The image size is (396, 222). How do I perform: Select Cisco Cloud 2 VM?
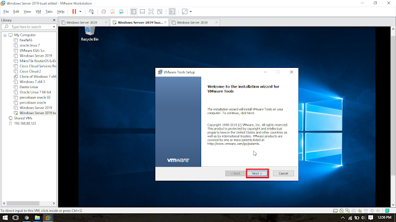[30, 72]
